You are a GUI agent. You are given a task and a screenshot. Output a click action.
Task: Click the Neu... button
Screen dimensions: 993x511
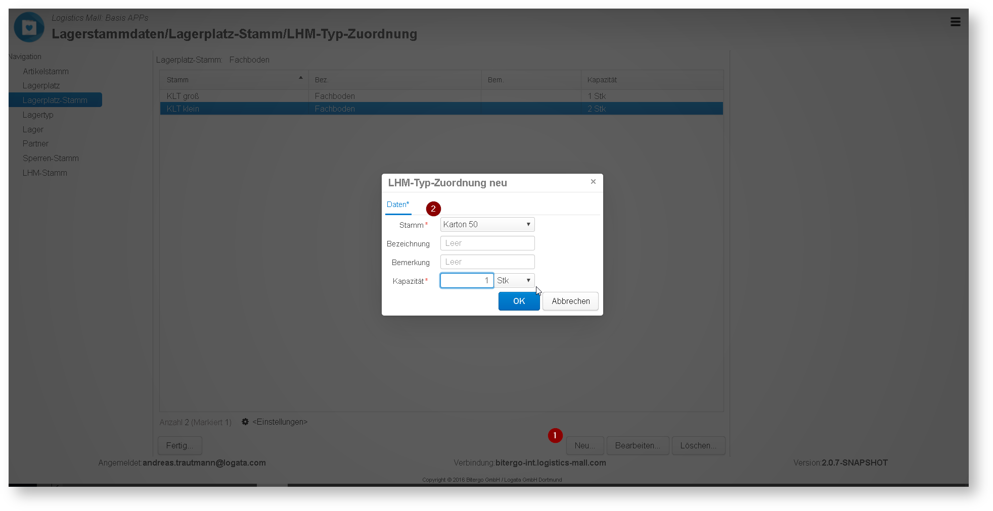[x=585, y=446]
